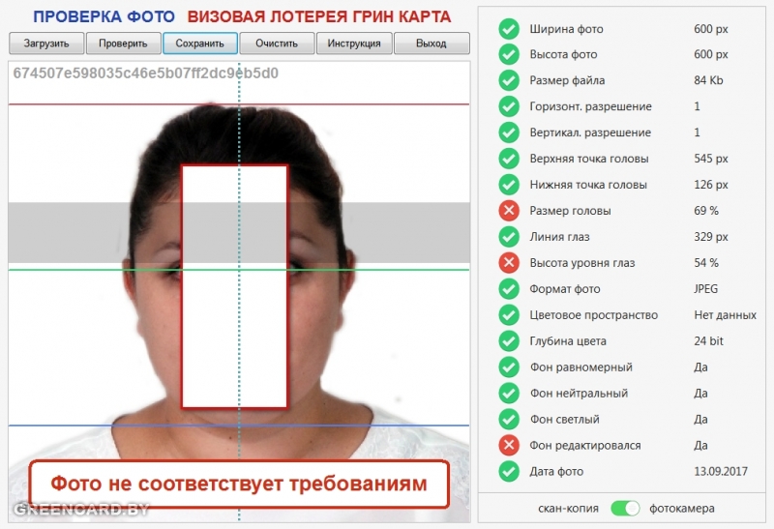Click green check icon beside Размер файла

(x=509, y=80)
